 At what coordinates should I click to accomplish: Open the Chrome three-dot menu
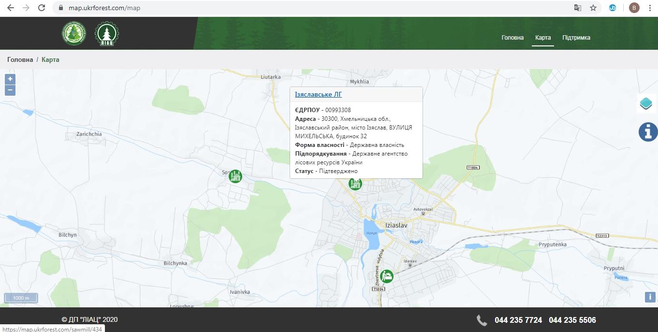pyautogui.click(x=650, y=8)
